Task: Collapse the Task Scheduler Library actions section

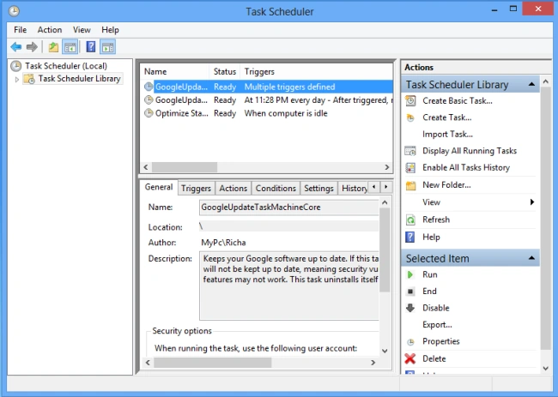Action: pyautogui.click(x=531, y=84)
